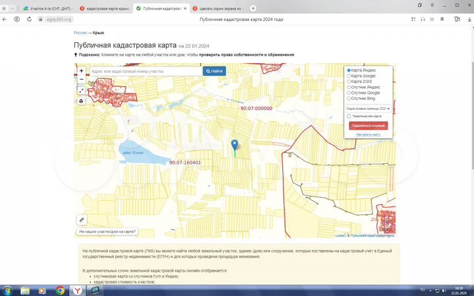Reload the page in browser
This screenshot has height=296, width=474.
(28, 20)
